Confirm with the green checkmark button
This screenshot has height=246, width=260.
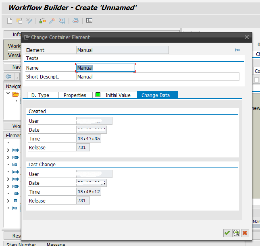[x=227, y=233]
